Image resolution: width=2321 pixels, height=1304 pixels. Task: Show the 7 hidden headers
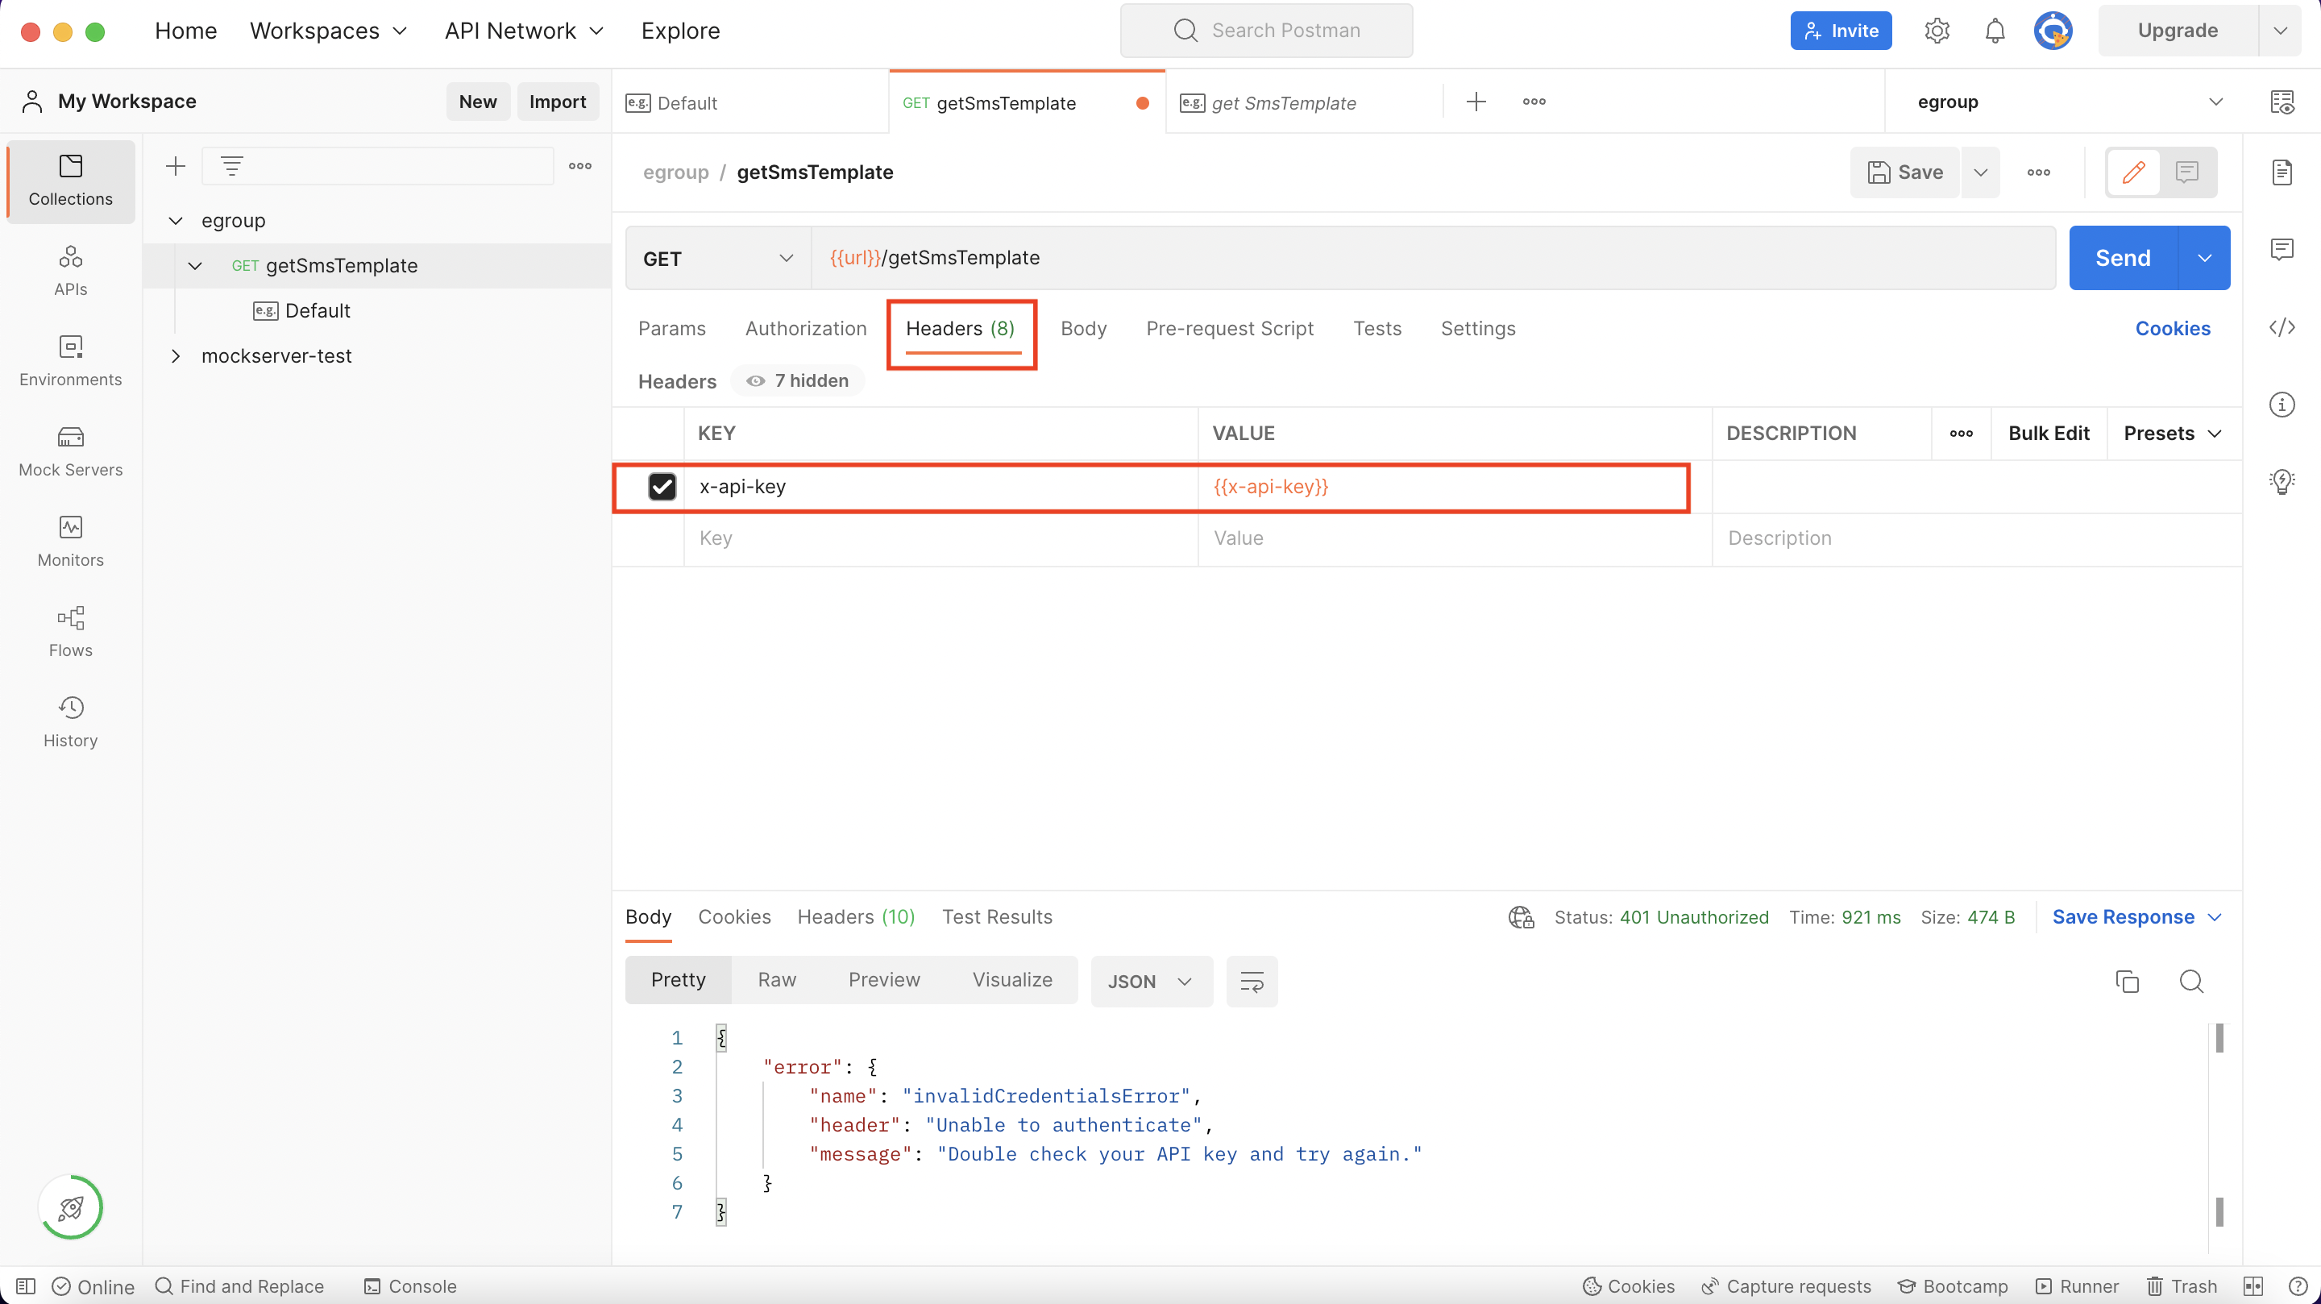[796, 380]
